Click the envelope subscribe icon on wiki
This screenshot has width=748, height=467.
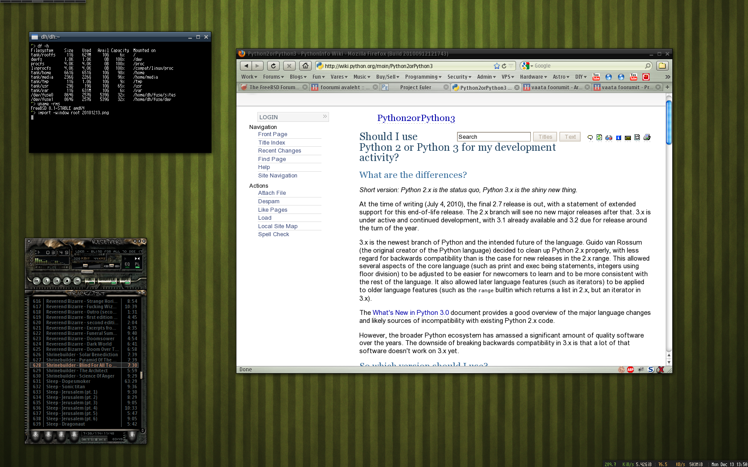[628, 137]
